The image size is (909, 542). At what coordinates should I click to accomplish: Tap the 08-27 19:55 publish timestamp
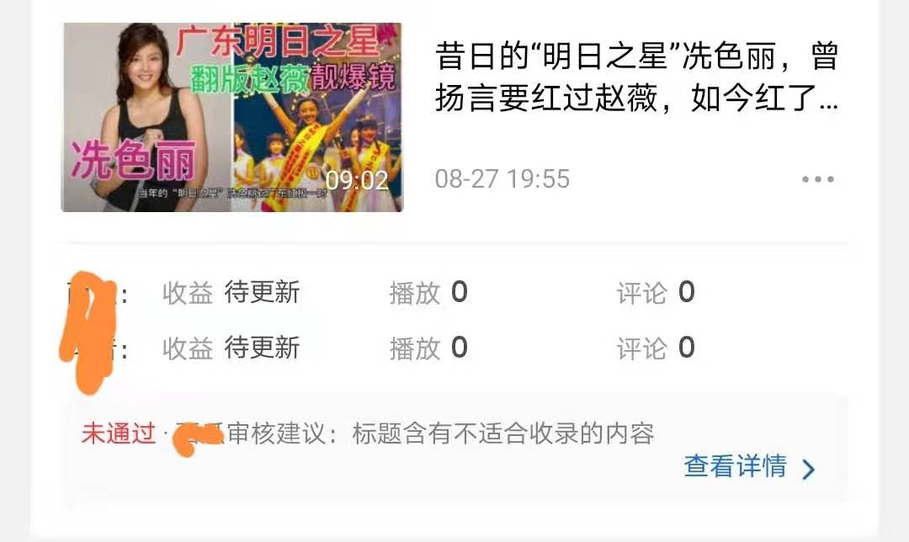[502, 179]
